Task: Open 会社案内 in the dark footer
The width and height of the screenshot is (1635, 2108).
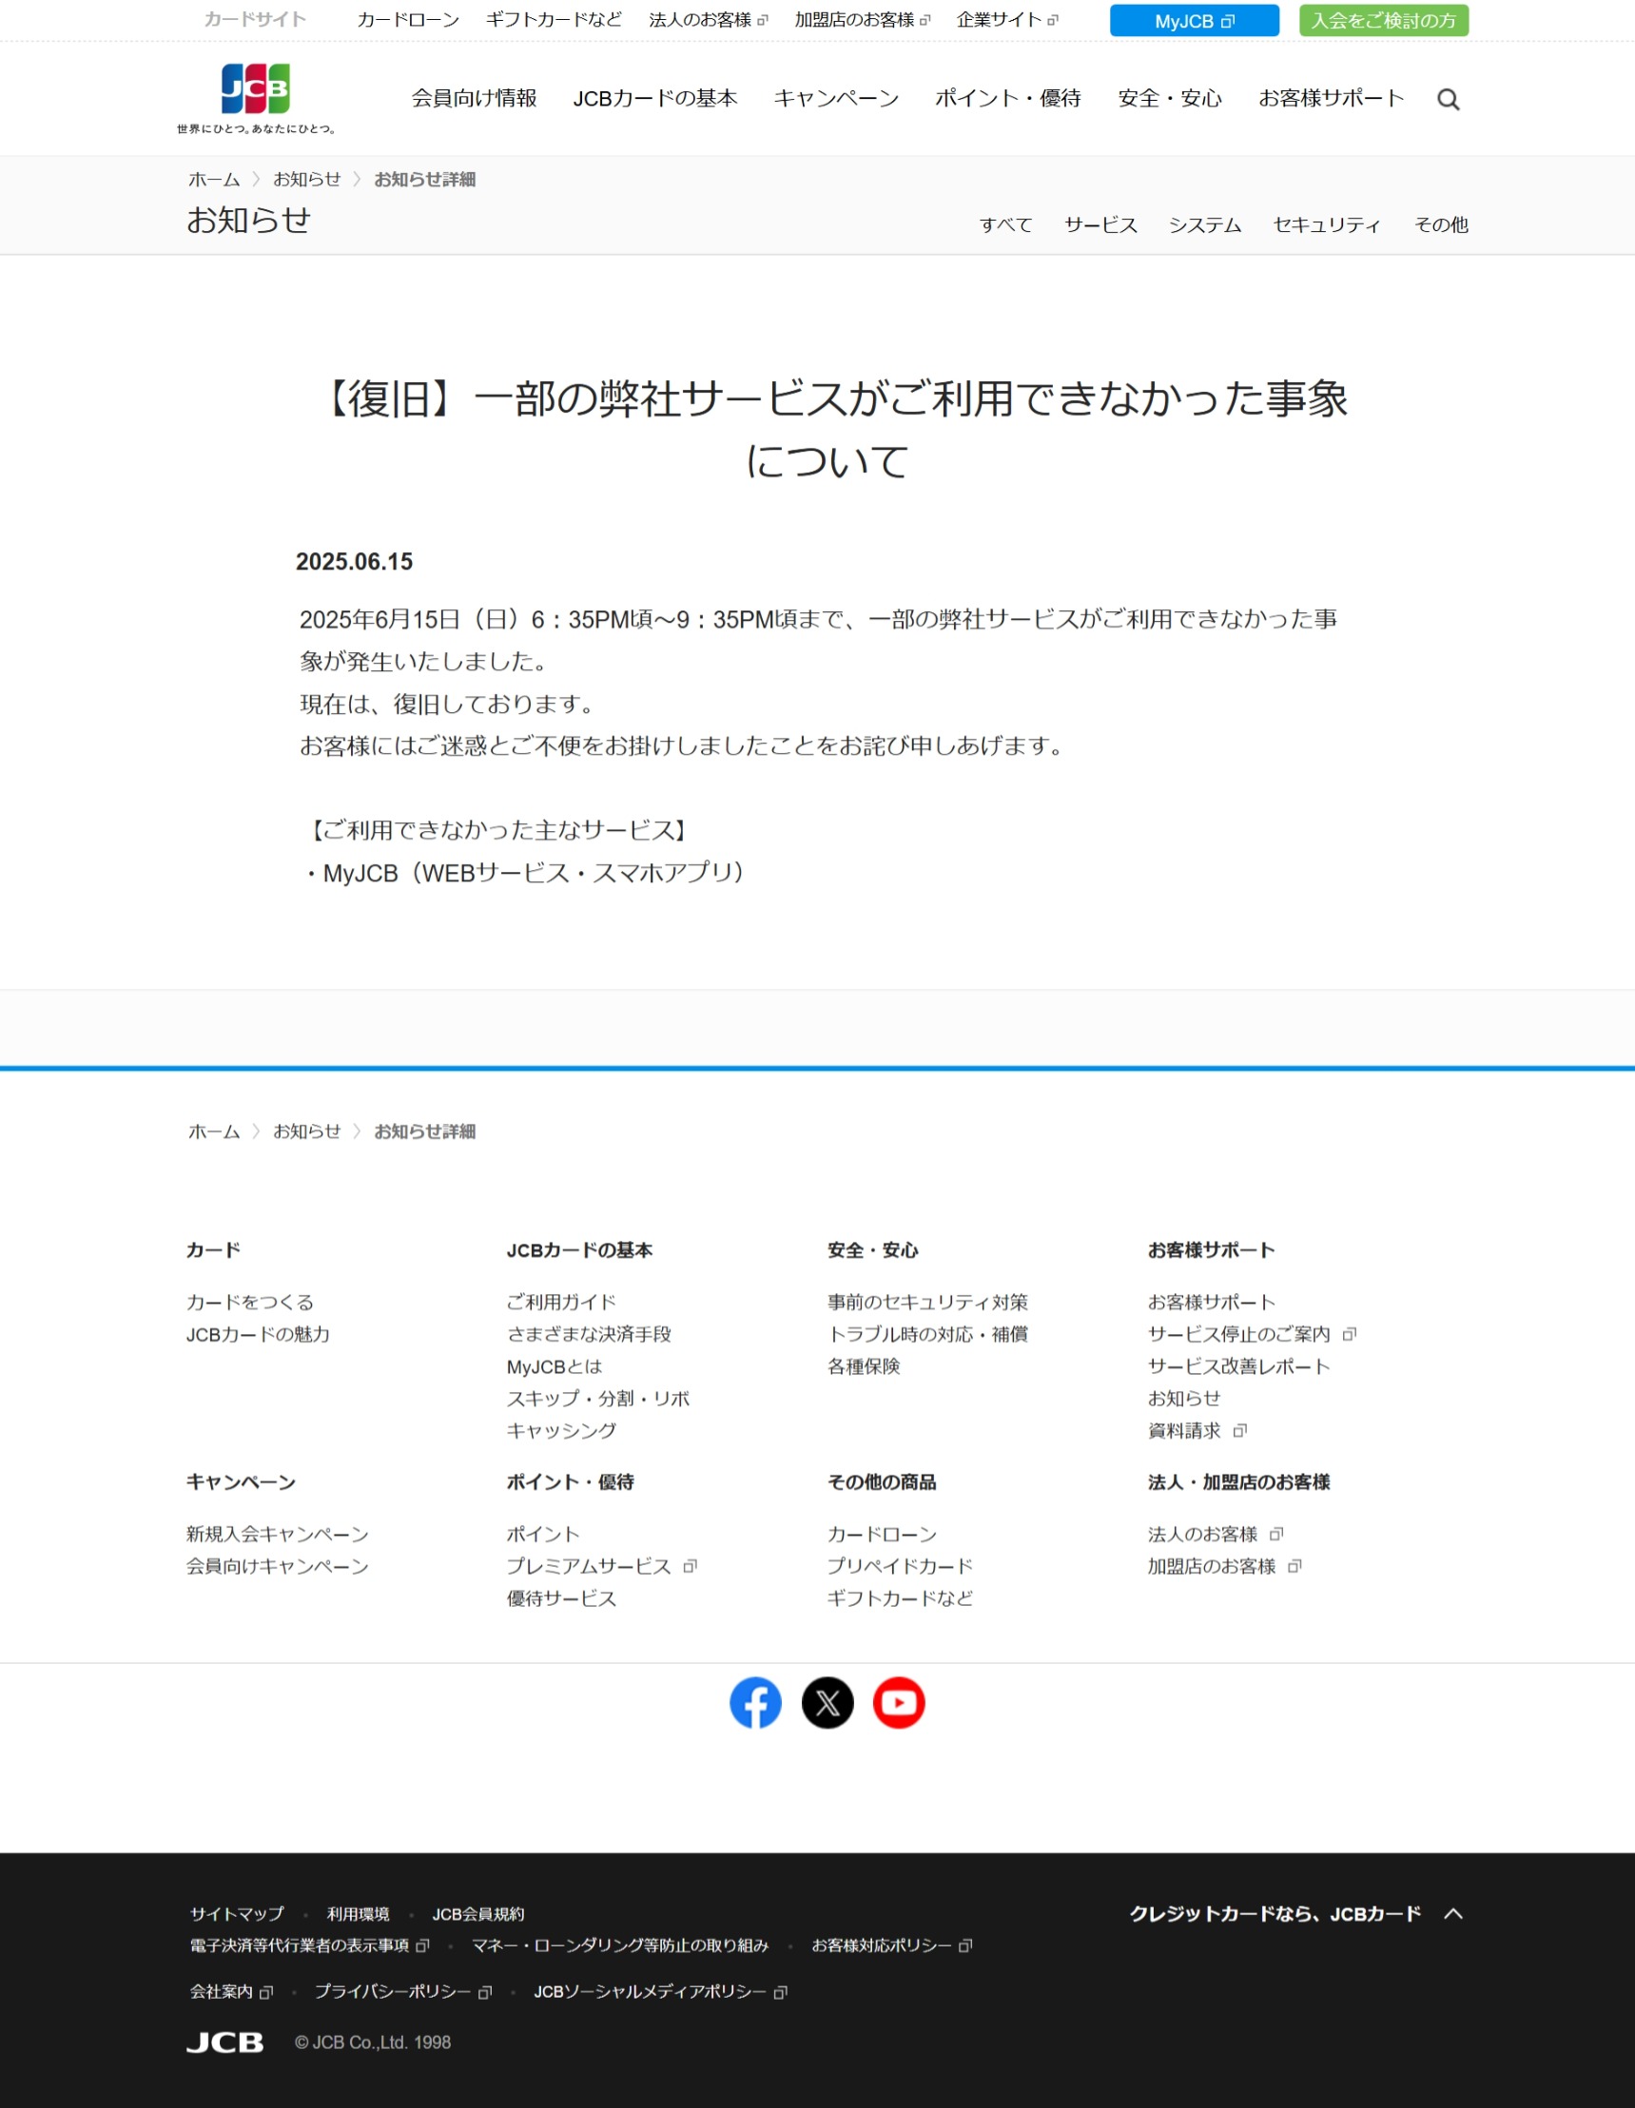Action: coord(232,1992)
